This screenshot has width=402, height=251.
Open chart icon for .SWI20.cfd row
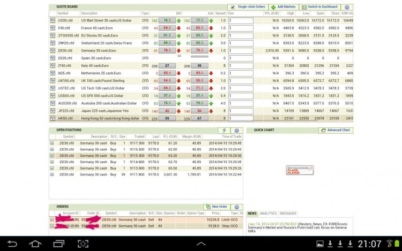click(53, 43)
